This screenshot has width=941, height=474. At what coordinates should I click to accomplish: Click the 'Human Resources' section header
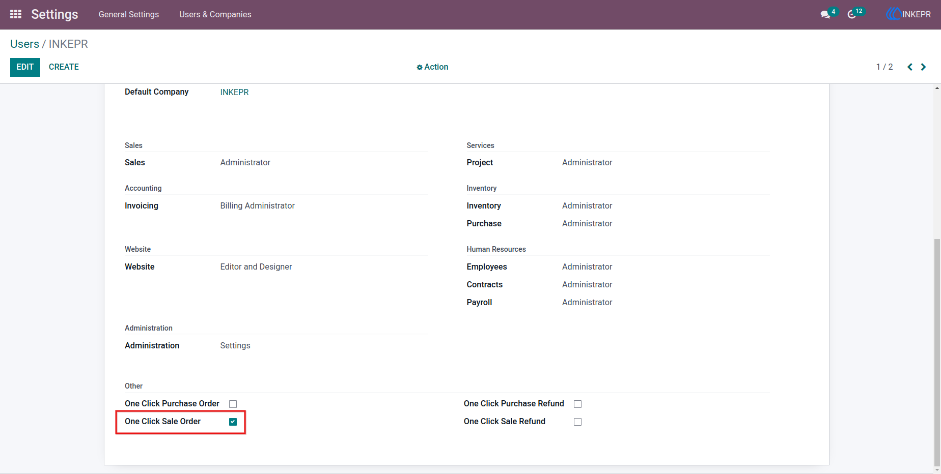pyautogui.click(x=496, y=249)
